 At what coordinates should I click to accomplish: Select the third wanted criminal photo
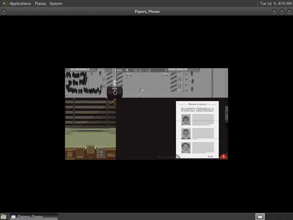click(186, 148)
